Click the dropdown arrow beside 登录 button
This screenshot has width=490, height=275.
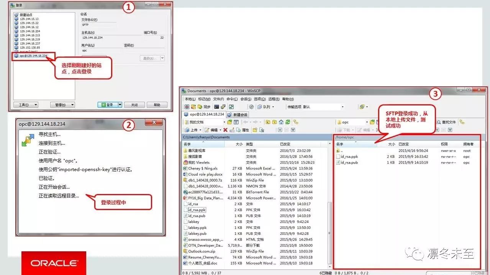(x=120, y=105)
